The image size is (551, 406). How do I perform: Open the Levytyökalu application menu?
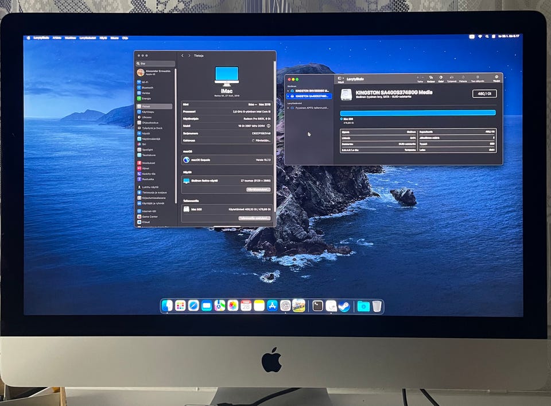(41, 37)
